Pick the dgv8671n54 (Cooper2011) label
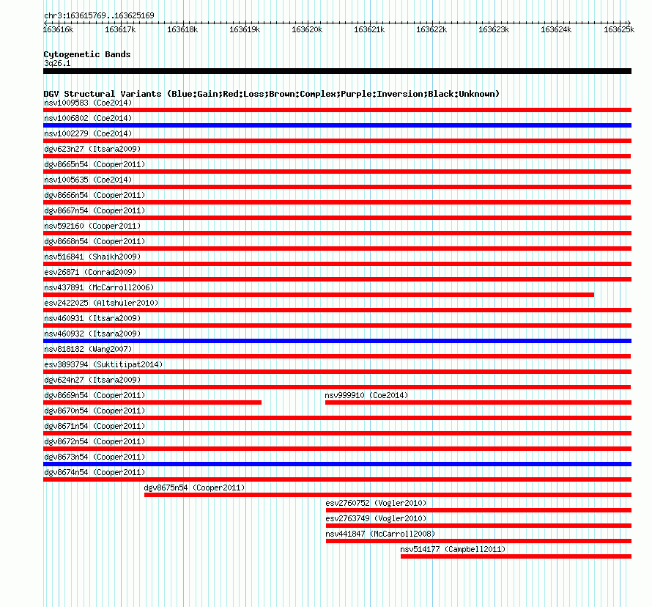Screen dimensions: 652x607 click(x=95, y=426)
